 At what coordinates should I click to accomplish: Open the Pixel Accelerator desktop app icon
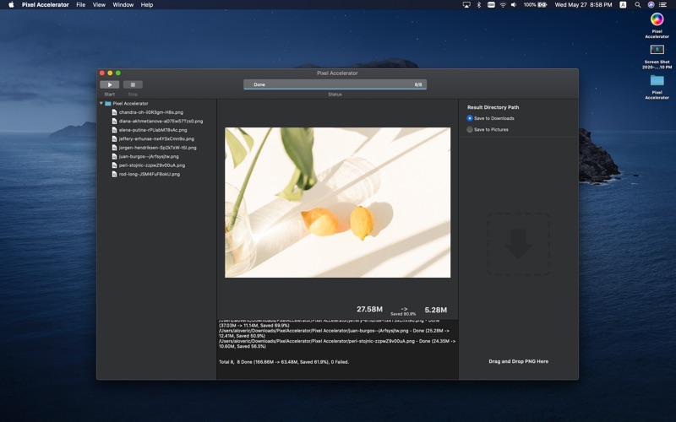(x=657, y=19)
